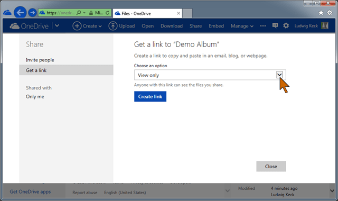338x201 pixels.
Task: Open the more options ellipsis menu
Action: [263, 26]
